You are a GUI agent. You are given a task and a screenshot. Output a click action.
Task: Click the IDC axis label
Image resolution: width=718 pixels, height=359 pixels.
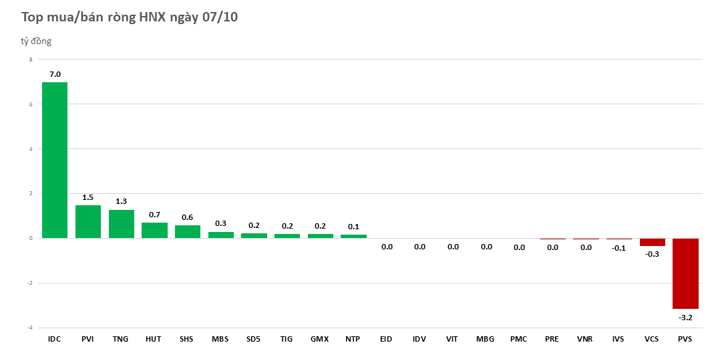point(55,340)
